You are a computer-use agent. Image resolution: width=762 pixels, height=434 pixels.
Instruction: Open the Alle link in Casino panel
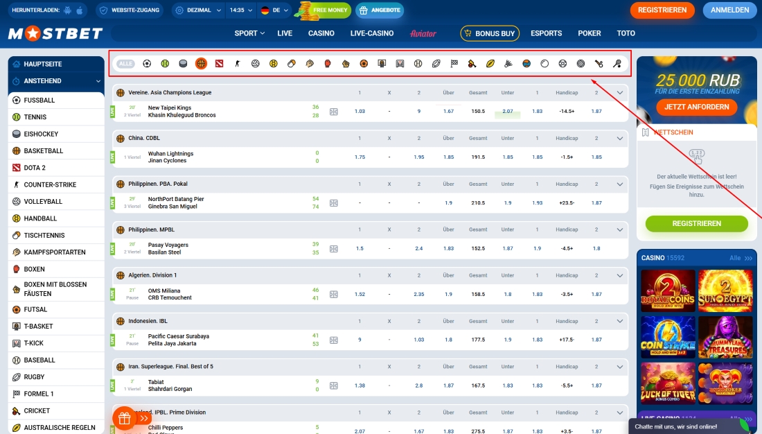point(741,258)
